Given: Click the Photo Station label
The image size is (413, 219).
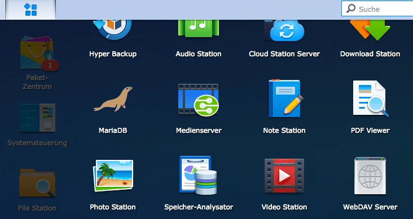Looking at the screenshot, I should [x=113, y=207].
